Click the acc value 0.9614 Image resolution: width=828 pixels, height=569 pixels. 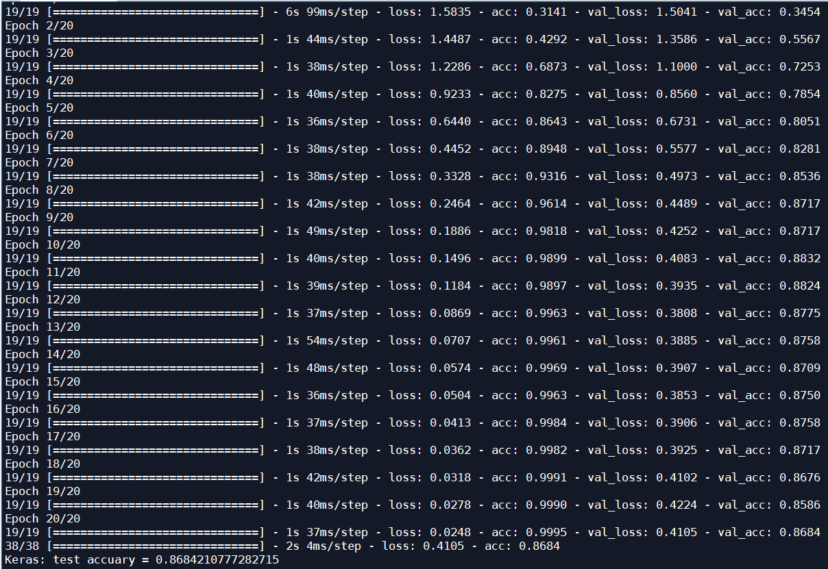[x=546, y=203]
